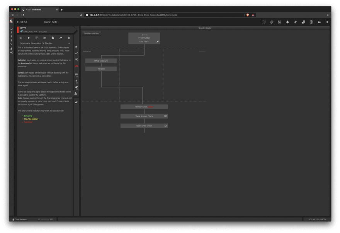The width and height of the screenshot is (340, 233).
Task: Click the Trade Amount Check block
Action: [144, 116]
